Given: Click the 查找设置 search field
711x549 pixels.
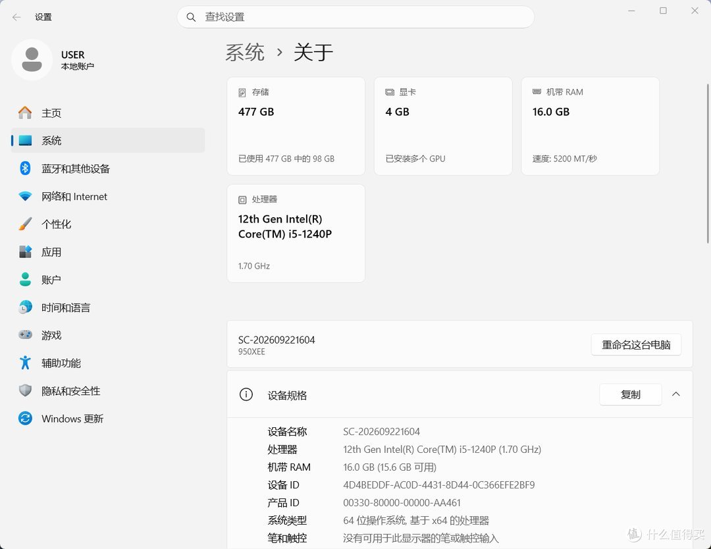Looking at the screenshot, I should coord(355,17).
